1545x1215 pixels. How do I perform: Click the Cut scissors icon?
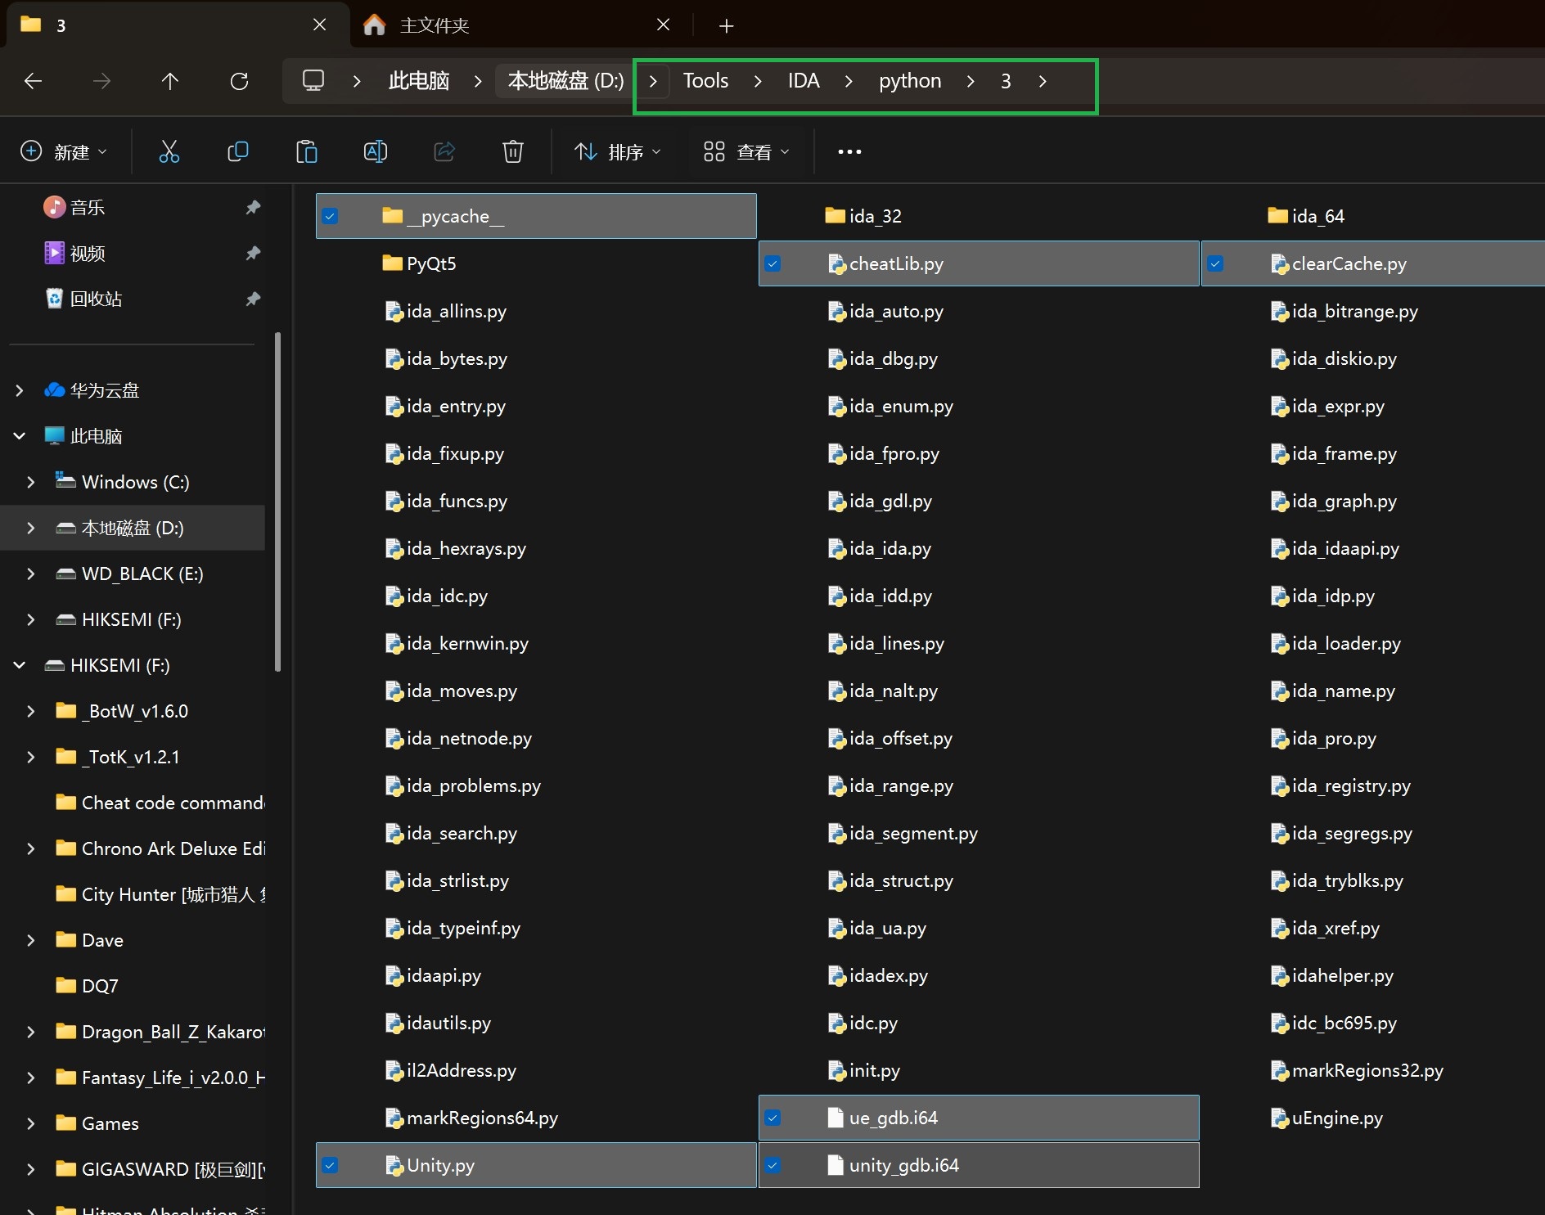tap(169, 151)
